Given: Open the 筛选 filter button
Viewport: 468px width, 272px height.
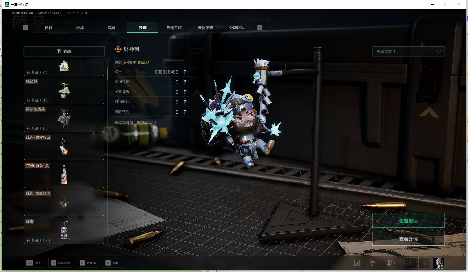Looking at the screenshot, I should (x=64, y=51).
